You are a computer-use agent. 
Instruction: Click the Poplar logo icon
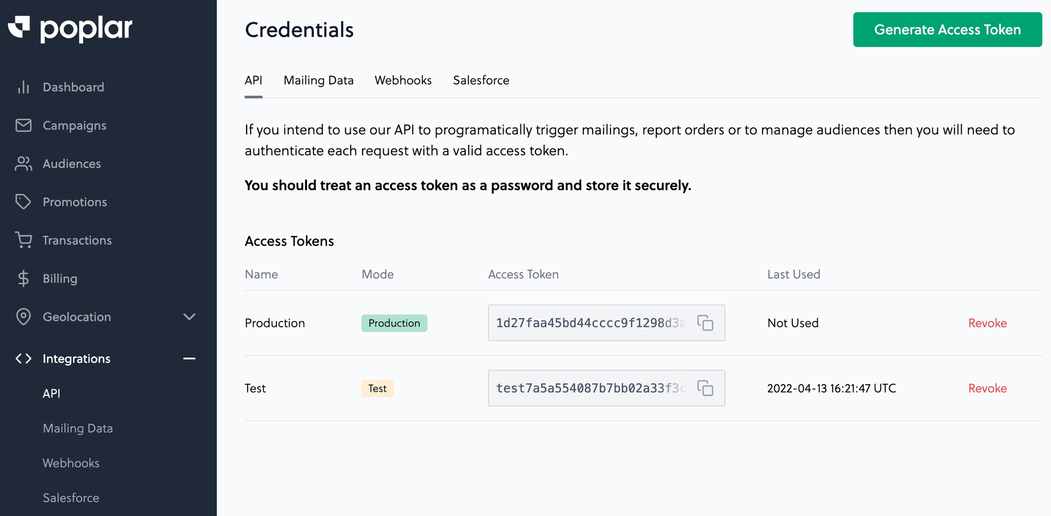click(x=19, y=27)
